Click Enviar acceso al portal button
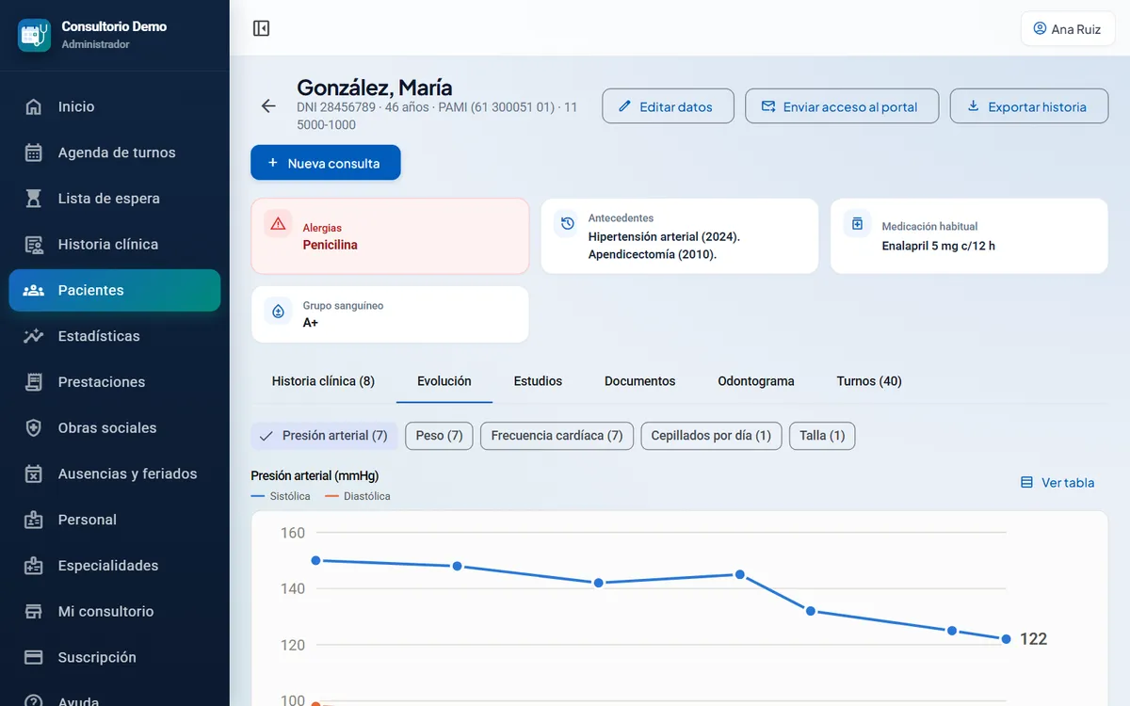 click(x=842, y=106)
